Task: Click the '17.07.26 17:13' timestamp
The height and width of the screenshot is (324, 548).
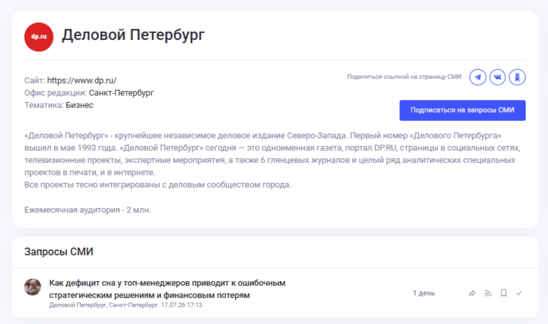Action: point(181,305)
